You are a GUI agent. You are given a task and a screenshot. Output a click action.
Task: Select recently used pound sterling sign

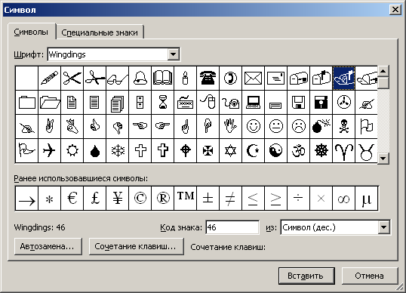pos(95,199)
